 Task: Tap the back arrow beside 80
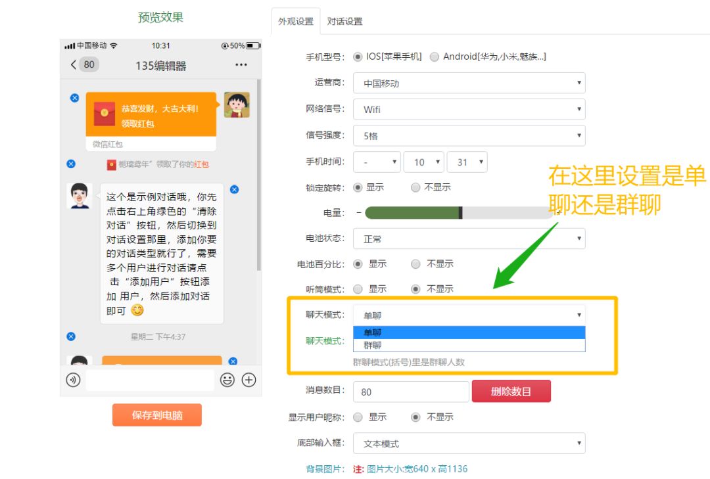click(74, 65)
